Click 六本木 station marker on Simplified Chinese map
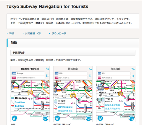The height and width of the screenshot is (125, 142). 73,96
